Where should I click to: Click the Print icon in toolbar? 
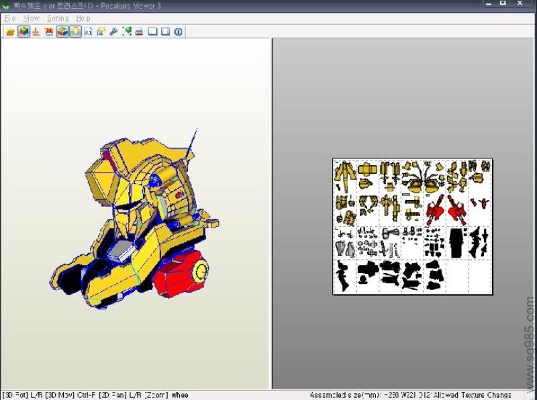[x=139, y=32]
